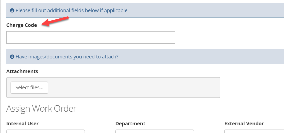Click empty gray Attachments drop zone area
The width and height of the screenshot is (284, 133).
(134, 88)
